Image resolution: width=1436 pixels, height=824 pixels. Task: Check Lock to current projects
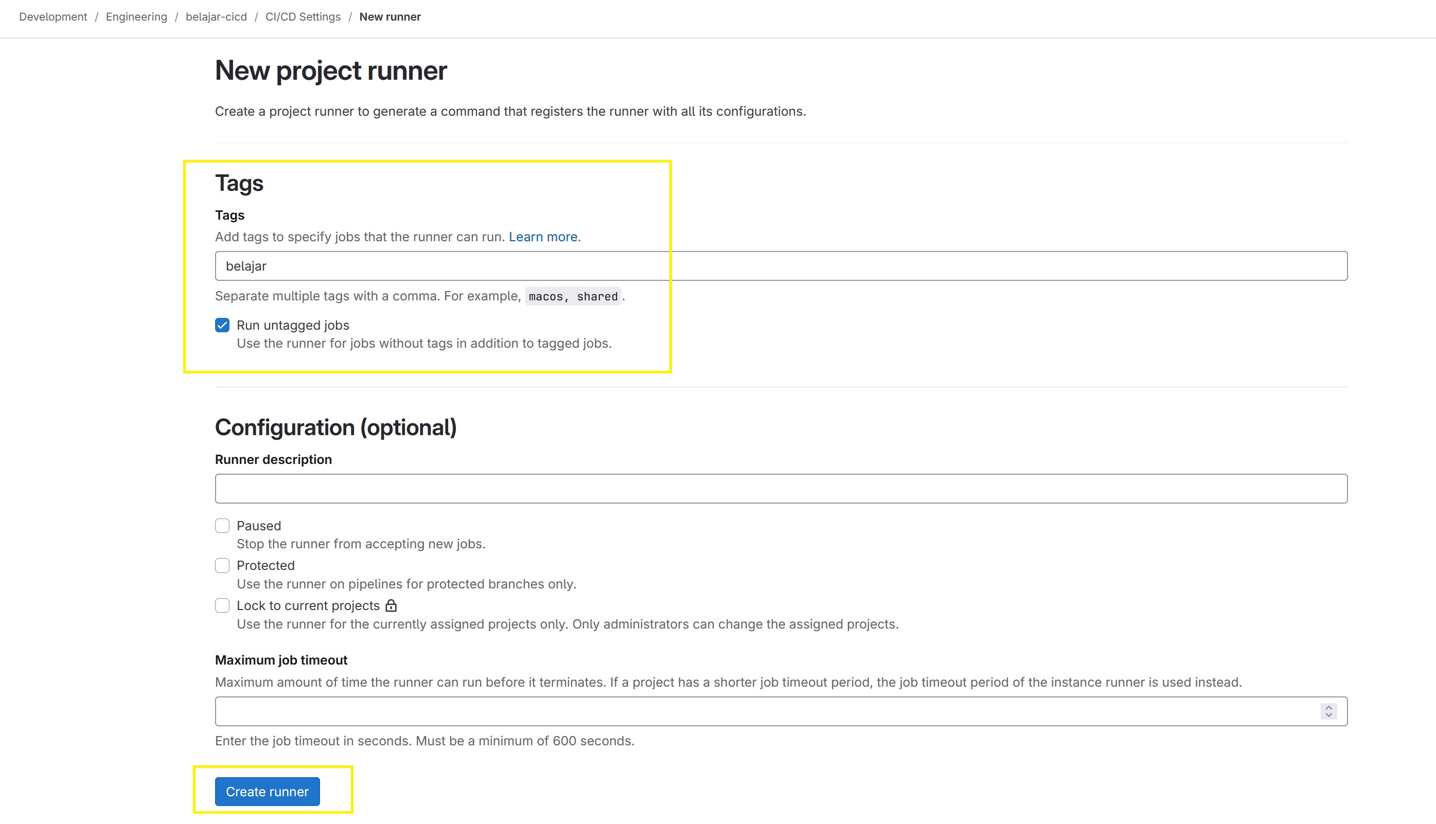[222, 605]
